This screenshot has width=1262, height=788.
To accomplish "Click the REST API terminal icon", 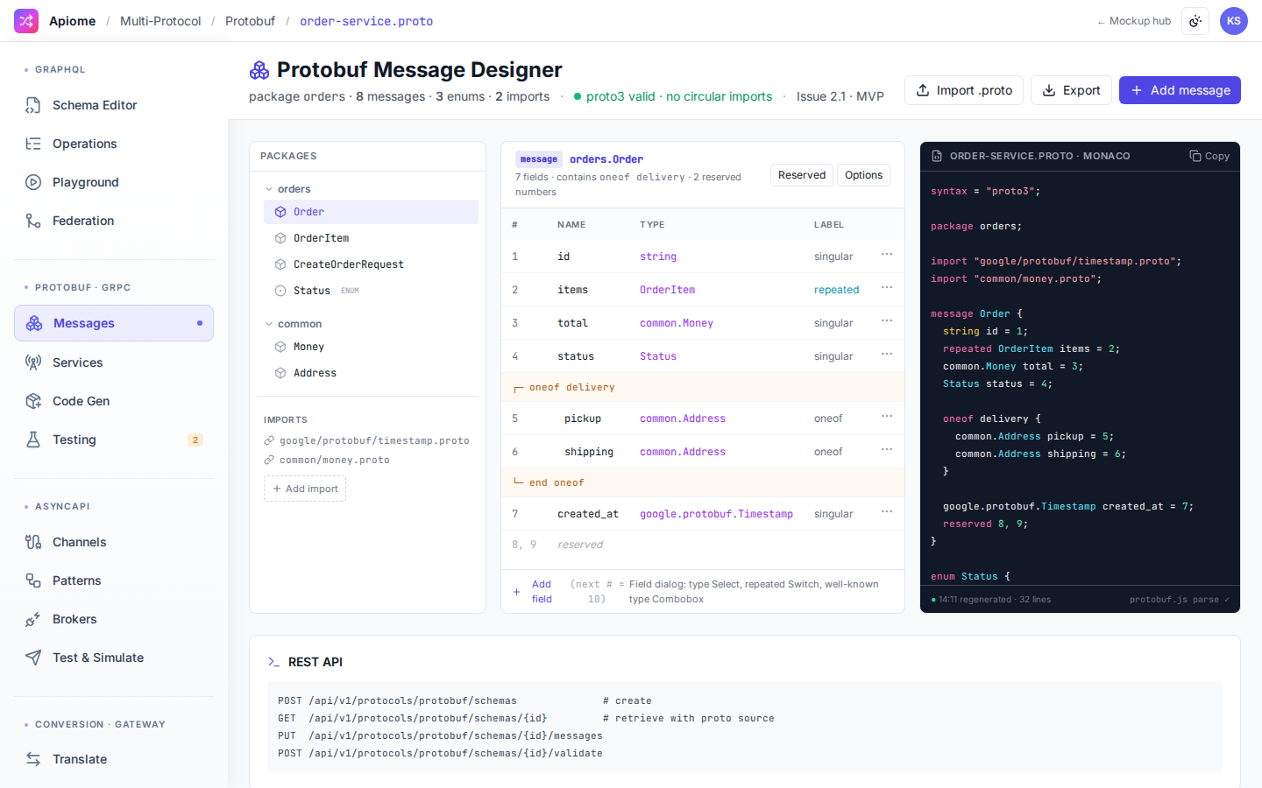I will click(x=273, y=662).
